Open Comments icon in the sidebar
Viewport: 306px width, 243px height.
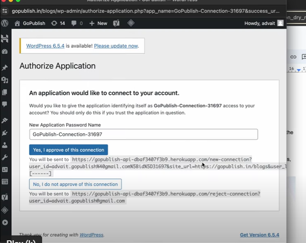5,104
